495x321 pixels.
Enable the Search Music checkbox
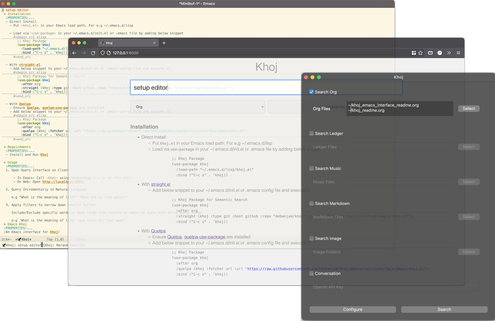312,168
